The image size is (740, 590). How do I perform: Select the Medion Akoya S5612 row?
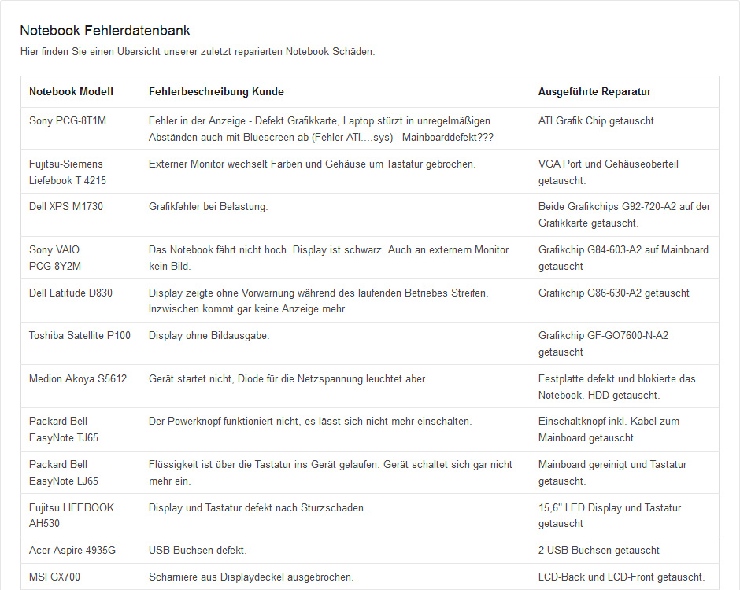pyautogui.click(x=370, y=386)
